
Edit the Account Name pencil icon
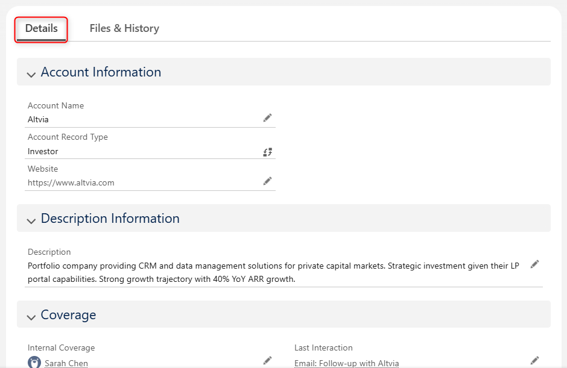point(267,117)
